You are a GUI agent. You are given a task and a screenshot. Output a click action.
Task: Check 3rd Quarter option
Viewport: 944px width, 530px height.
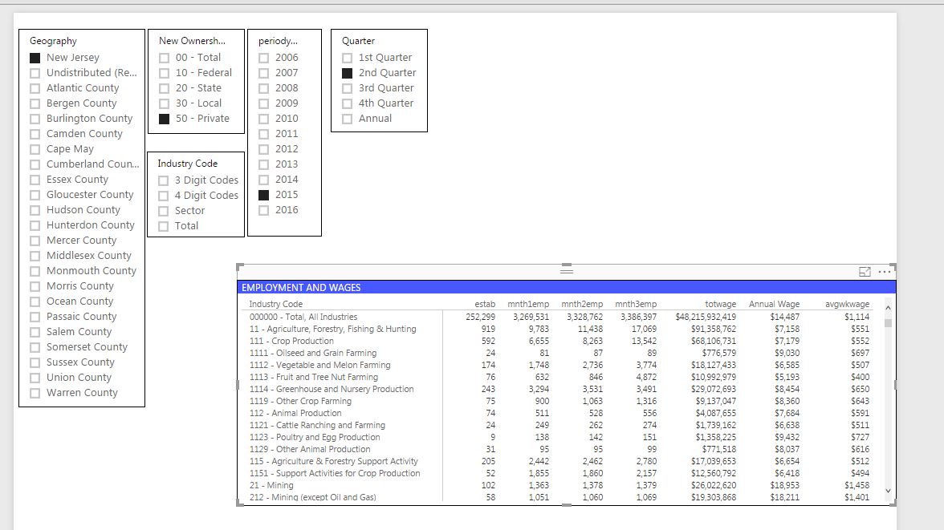click(347, 88)
